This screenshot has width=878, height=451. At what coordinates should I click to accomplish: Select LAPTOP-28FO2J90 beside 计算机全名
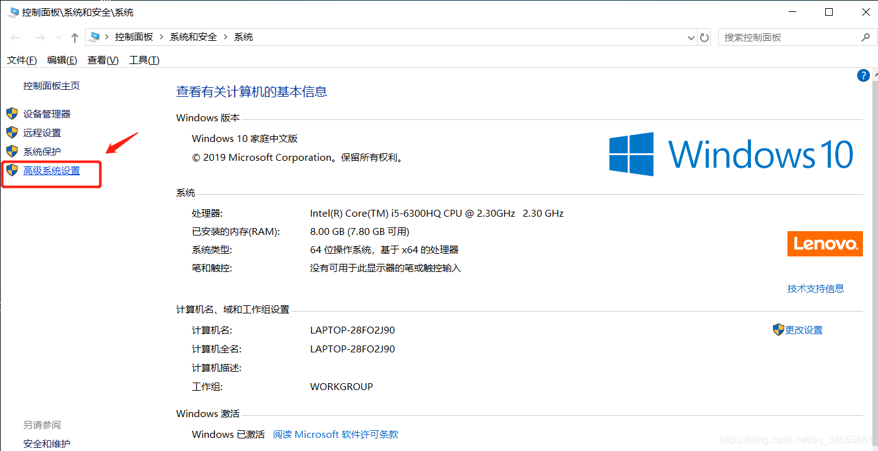[353, 349]
